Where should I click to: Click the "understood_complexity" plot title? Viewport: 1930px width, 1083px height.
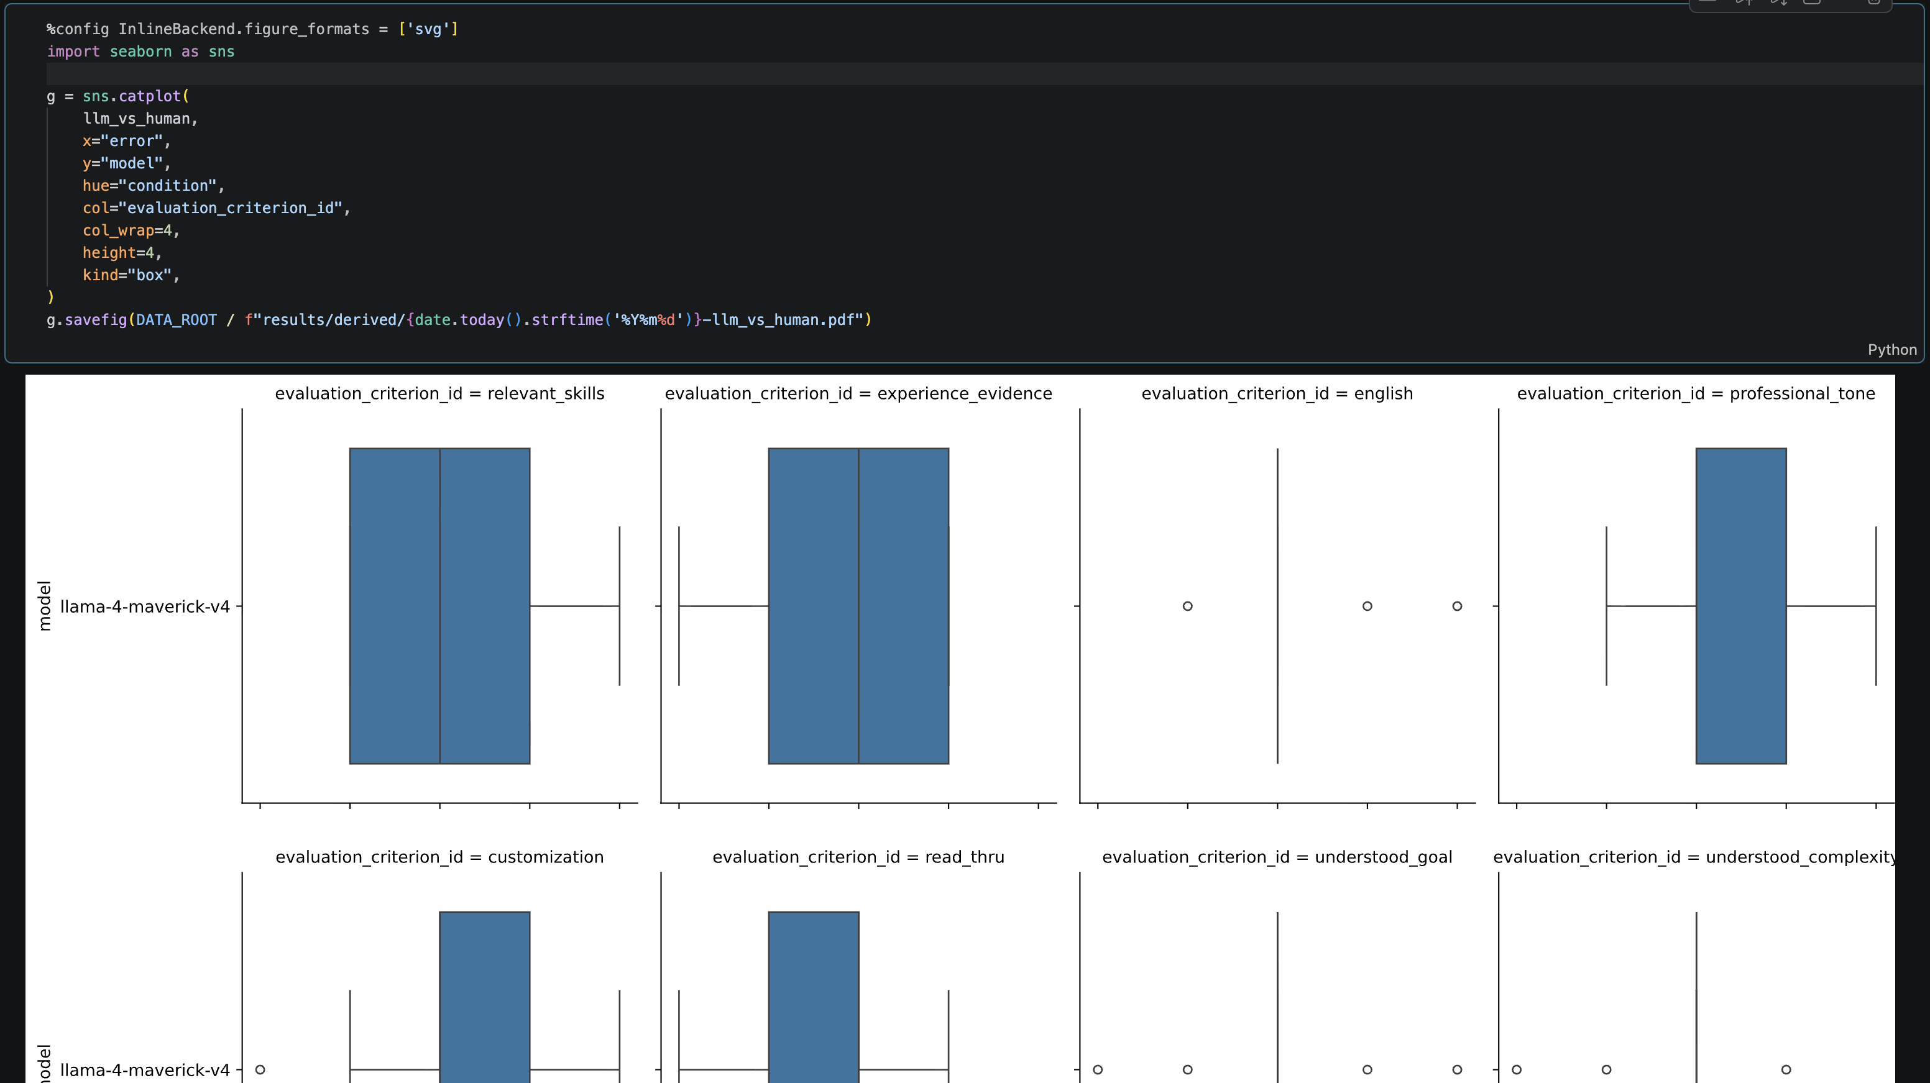coord(1694,857)
